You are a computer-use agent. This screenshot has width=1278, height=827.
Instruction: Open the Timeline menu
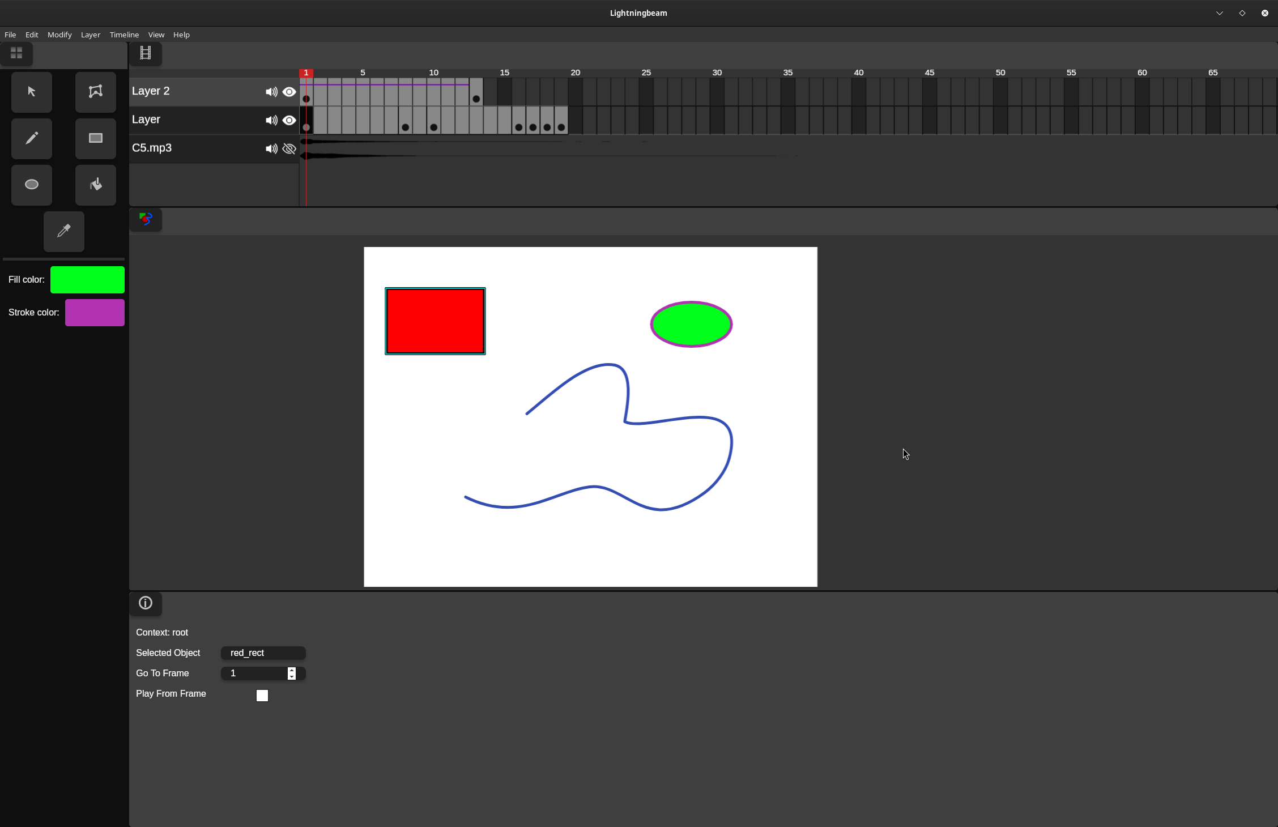pos(124,35)
